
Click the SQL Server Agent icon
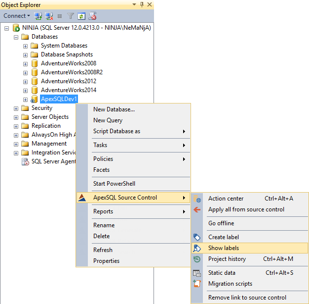[x=25, y=162]
